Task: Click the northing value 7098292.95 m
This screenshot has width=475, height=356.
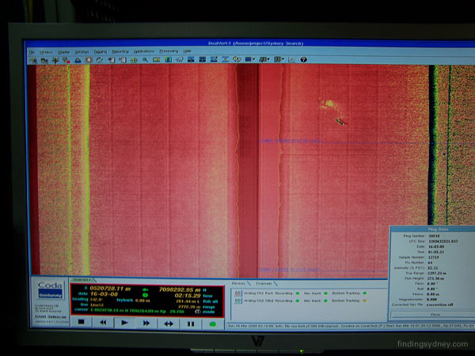Action: coord(180,290)
